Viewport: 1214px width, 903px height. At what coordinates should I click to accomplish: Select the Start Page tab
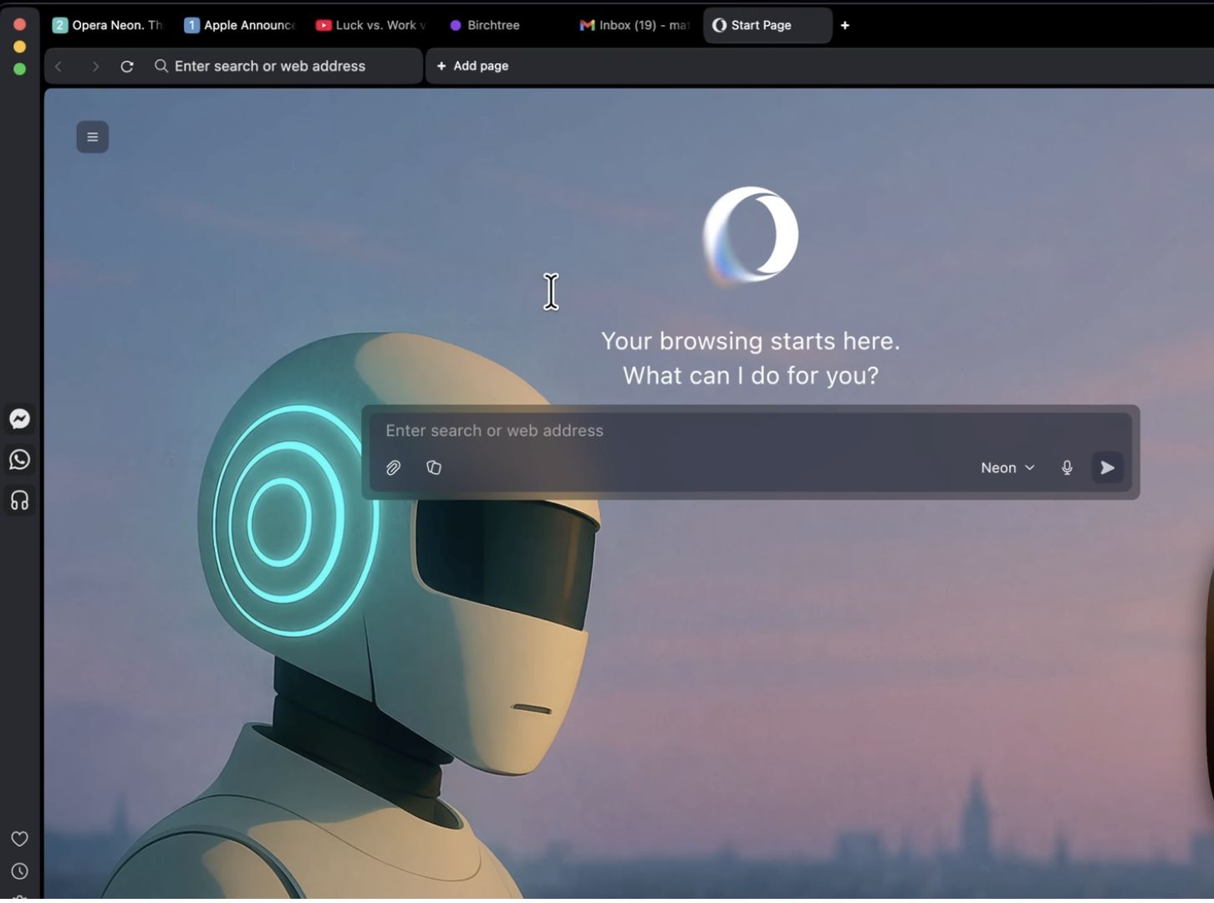[x=767, y=25]
